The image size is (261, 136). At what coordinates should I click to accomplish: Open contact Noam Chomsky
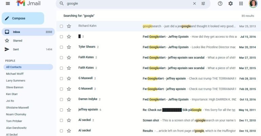click(16, 114)
